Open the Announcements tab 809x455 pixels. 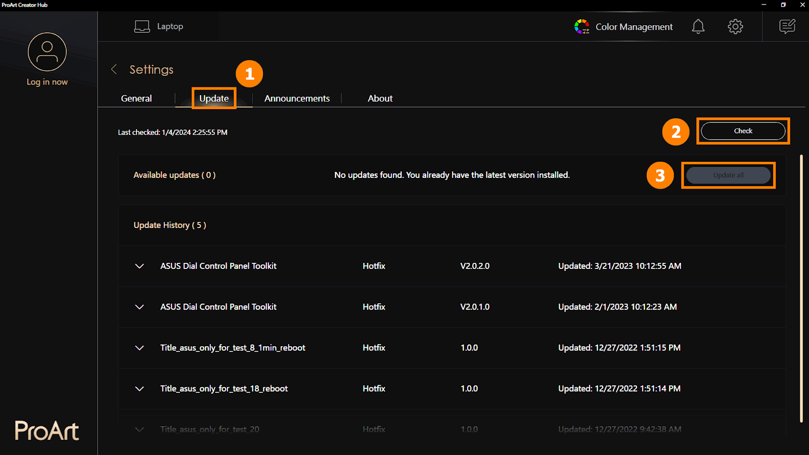click(x=297, y=99)
